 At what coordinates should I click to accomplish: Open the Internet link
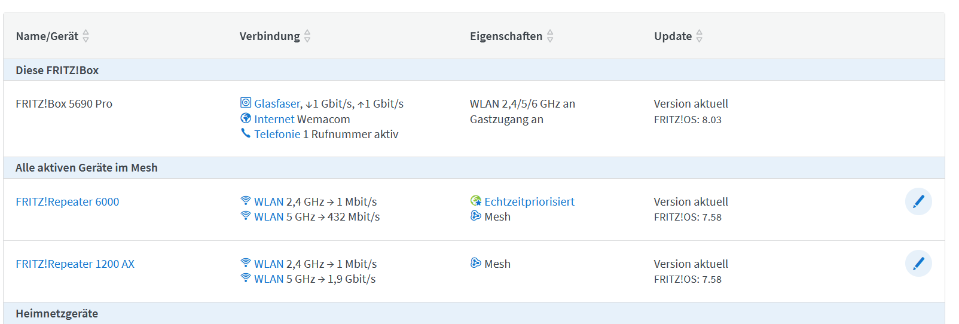point(274,119)
